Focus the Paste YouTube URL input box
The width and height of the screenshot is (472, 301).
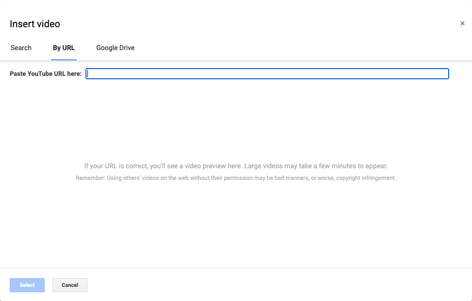(x=267, y=73)
